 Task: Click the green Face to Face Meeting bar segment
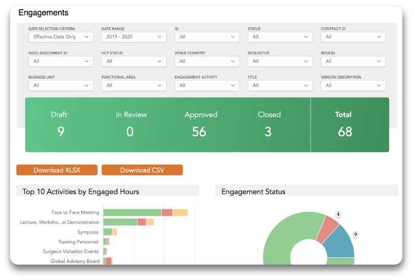point(132,212)
